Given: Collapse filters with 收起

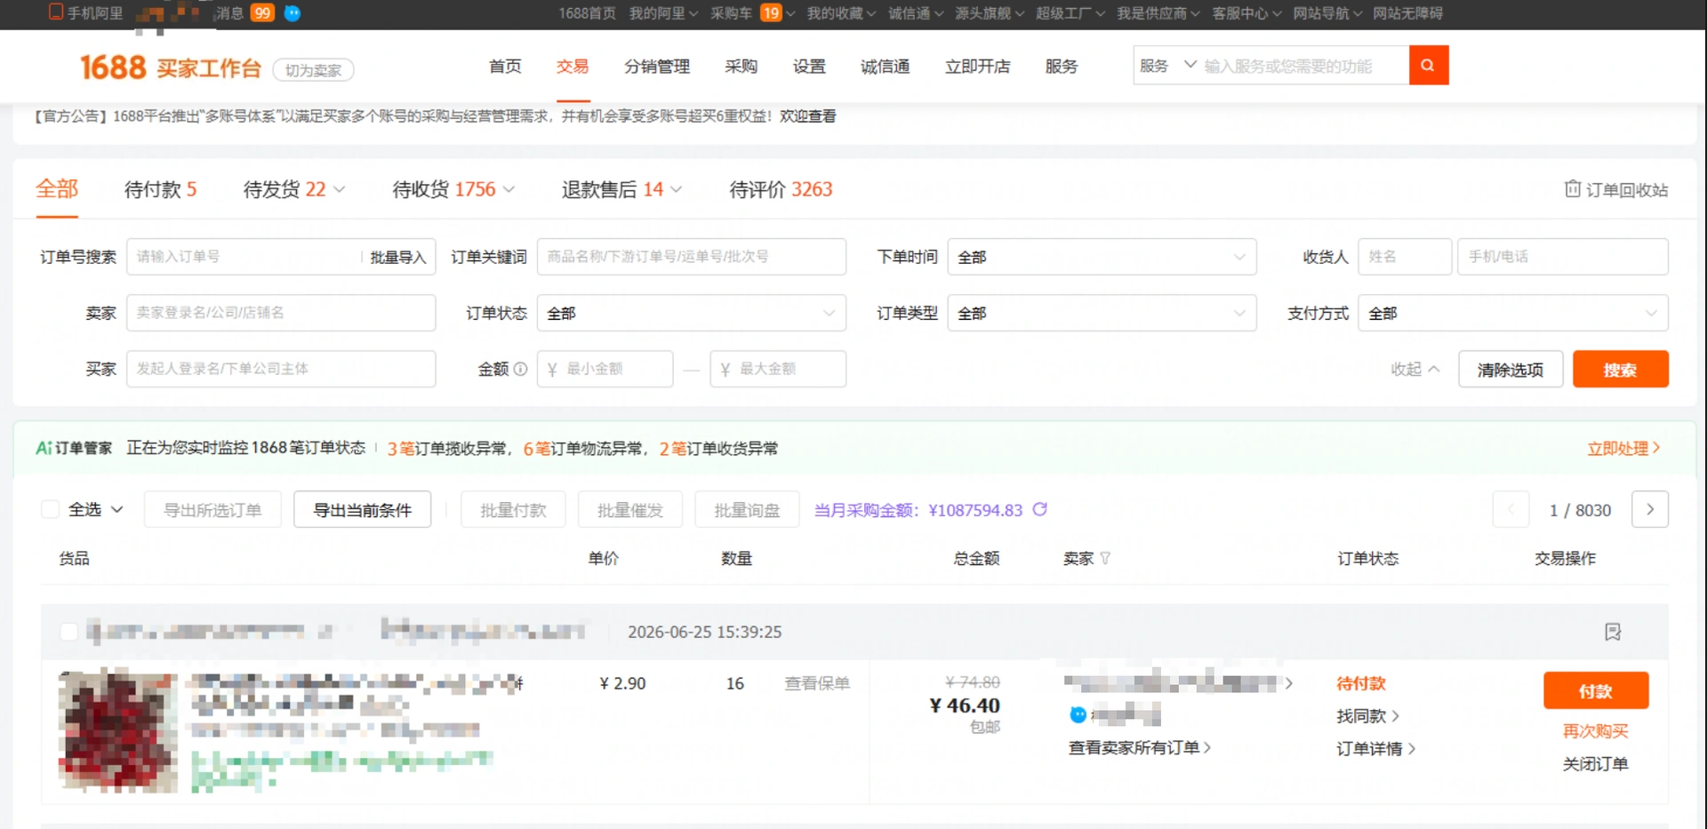Looking at the screenshot, I should (x=1414, y=369).
